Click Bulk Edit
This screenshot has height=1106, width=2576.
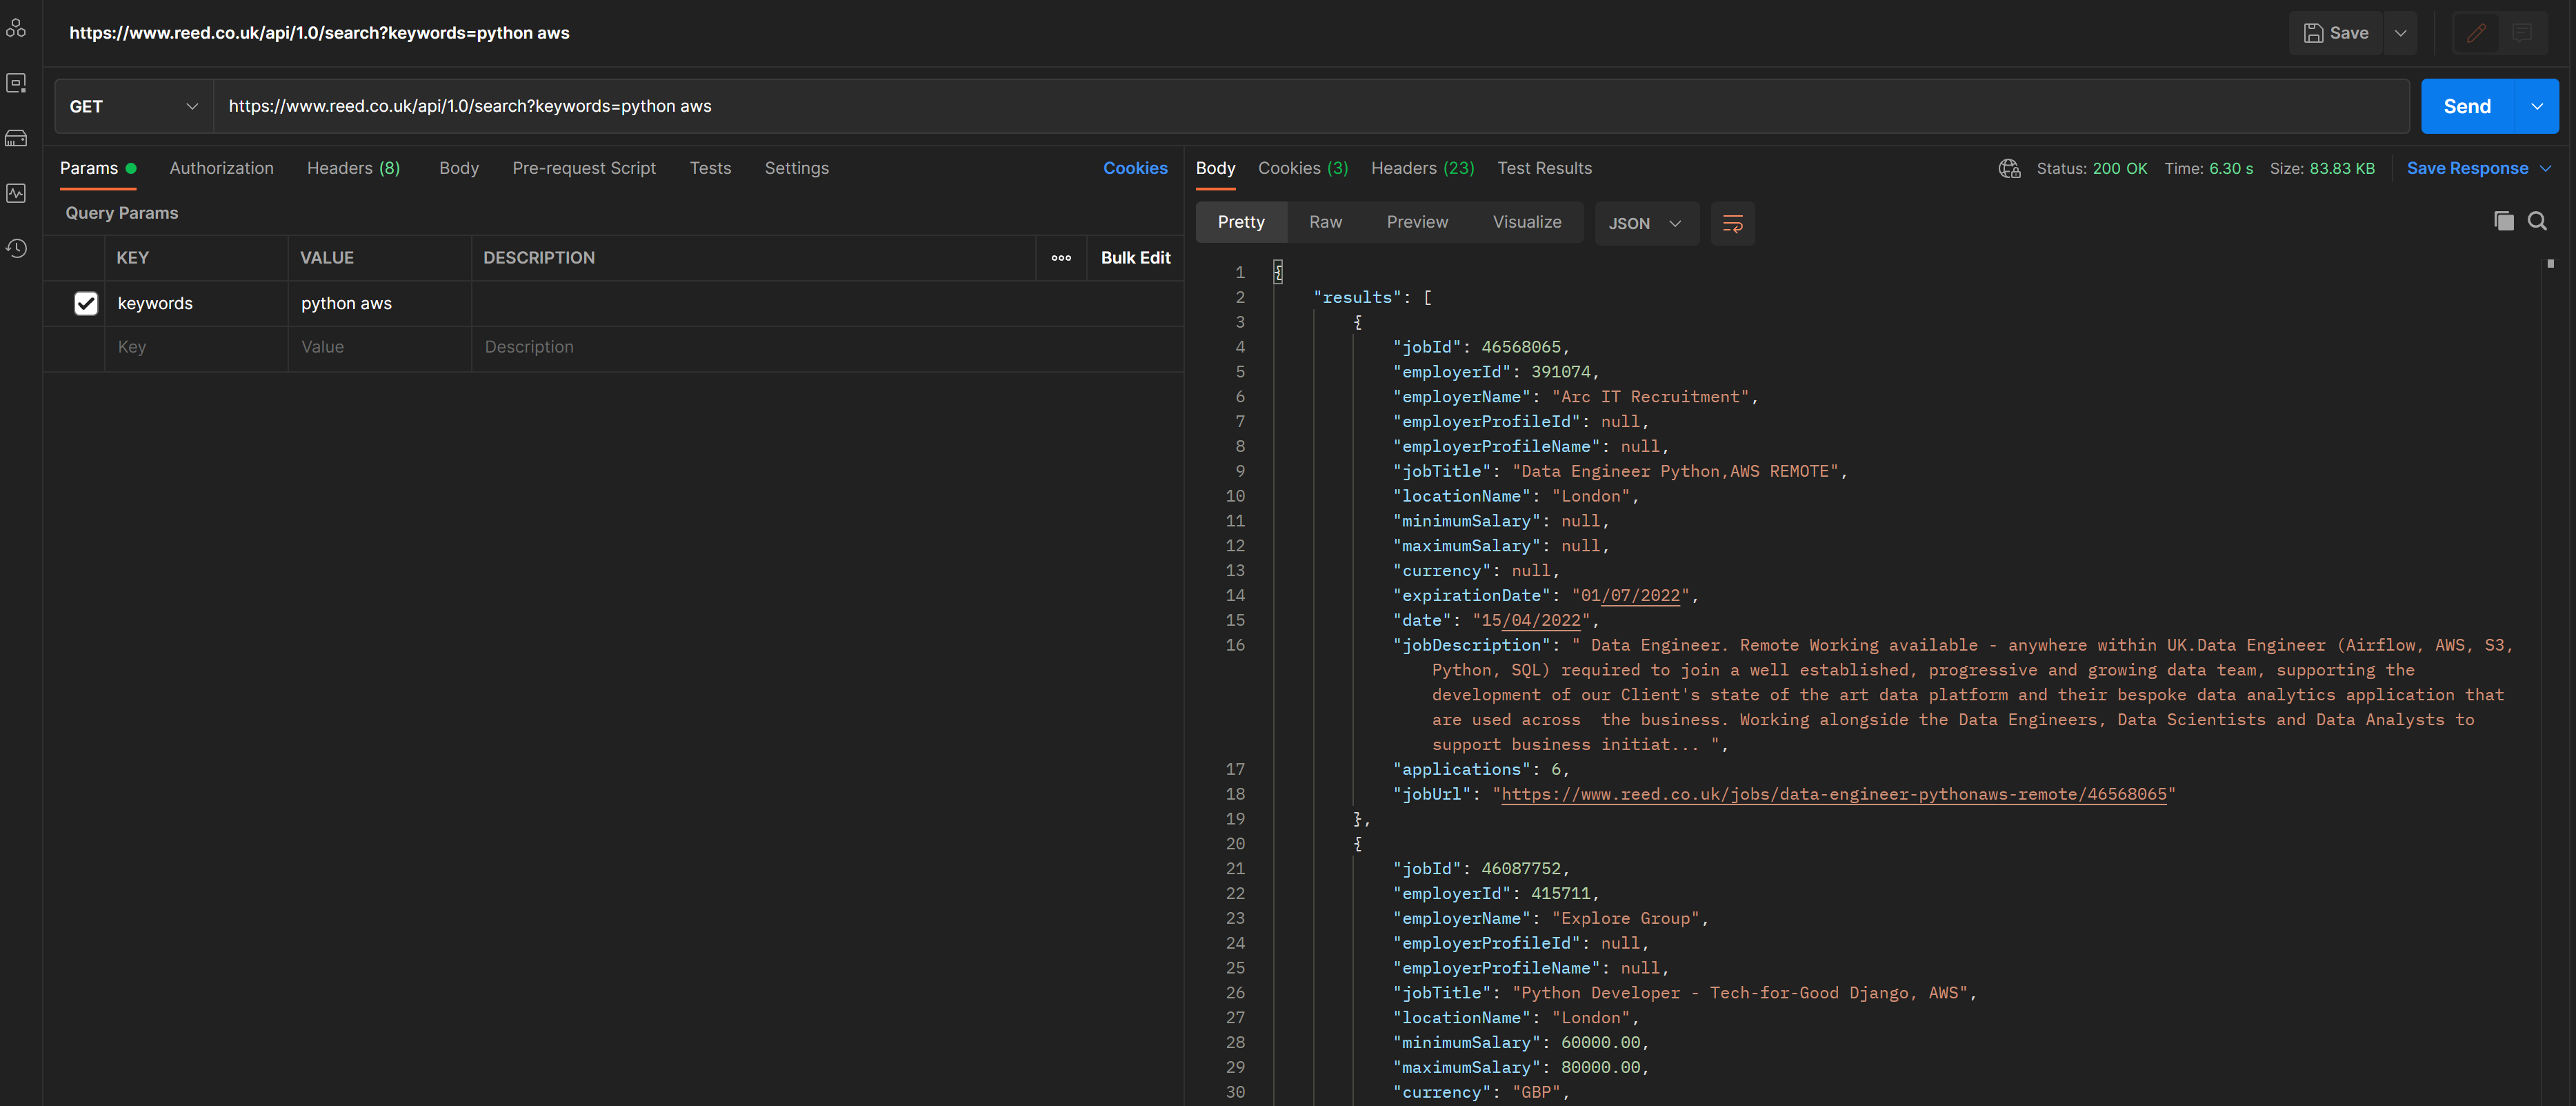pyautogui.click(x=1135, y=258)
